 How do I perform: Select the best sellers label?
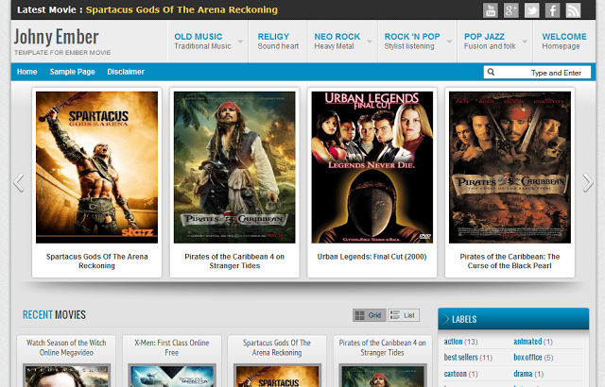[460, 358]
